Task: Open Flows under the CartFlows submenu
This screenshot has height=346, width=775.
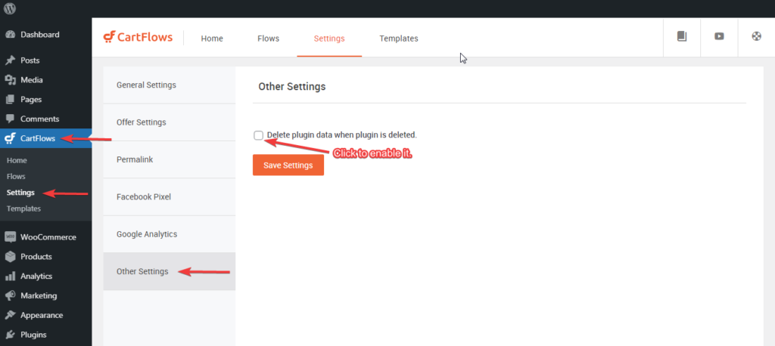Action: (16, 176)
